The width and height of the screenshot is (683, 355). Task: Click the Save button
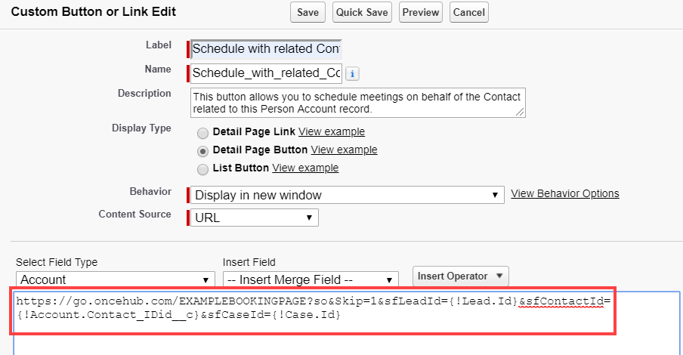tap(308, 13)
